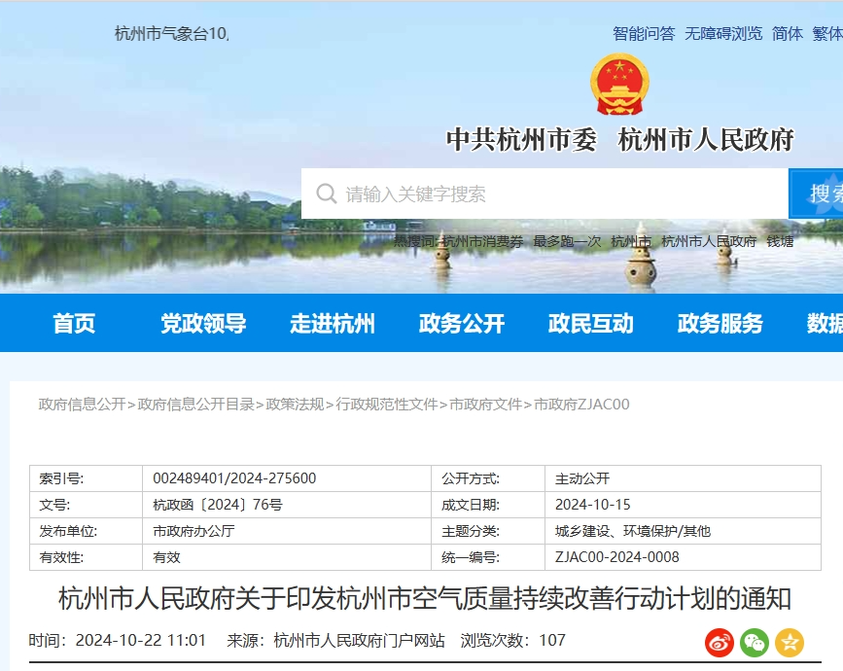843x671 pixels.
Task: Open the 党政领导 navigation item
Action: (x=203, y=324)
